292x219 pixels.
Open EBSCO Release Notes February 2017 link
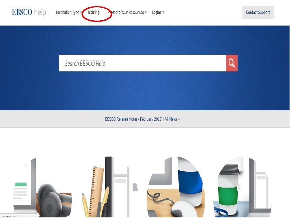pos(133,119)
